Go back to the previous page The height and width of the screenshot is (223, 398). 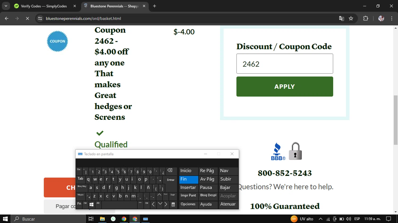tap(7, 19)
